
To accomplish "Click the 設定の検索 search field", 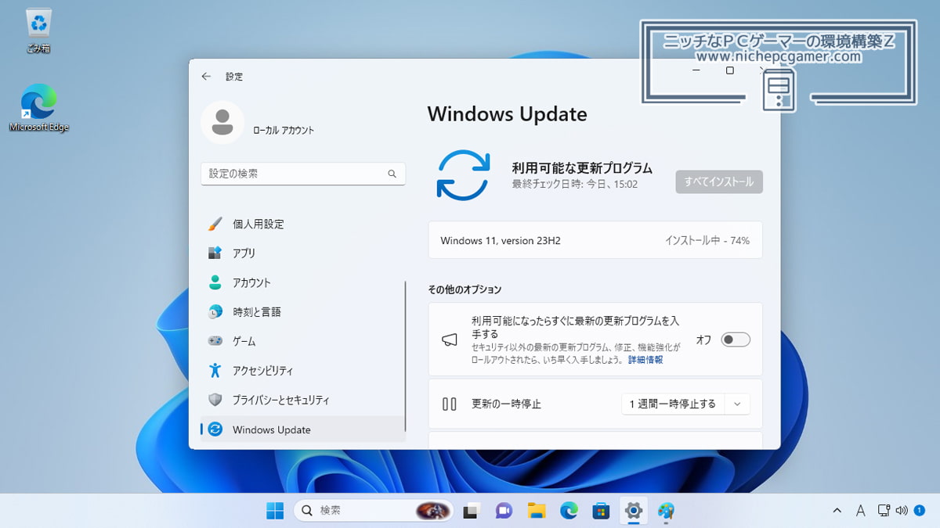I will (x=303, y=174).
